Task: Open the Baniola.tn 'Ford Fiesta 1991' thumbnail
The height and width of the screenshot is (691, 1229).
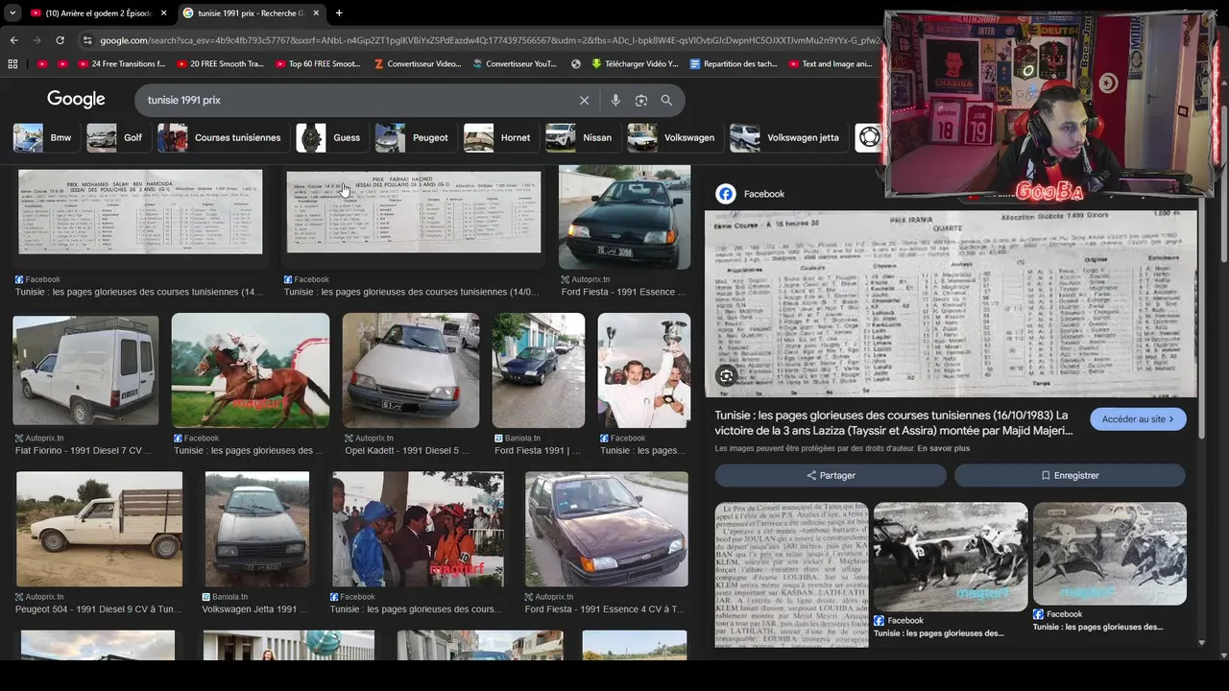Action: click(x=539, y=370)
